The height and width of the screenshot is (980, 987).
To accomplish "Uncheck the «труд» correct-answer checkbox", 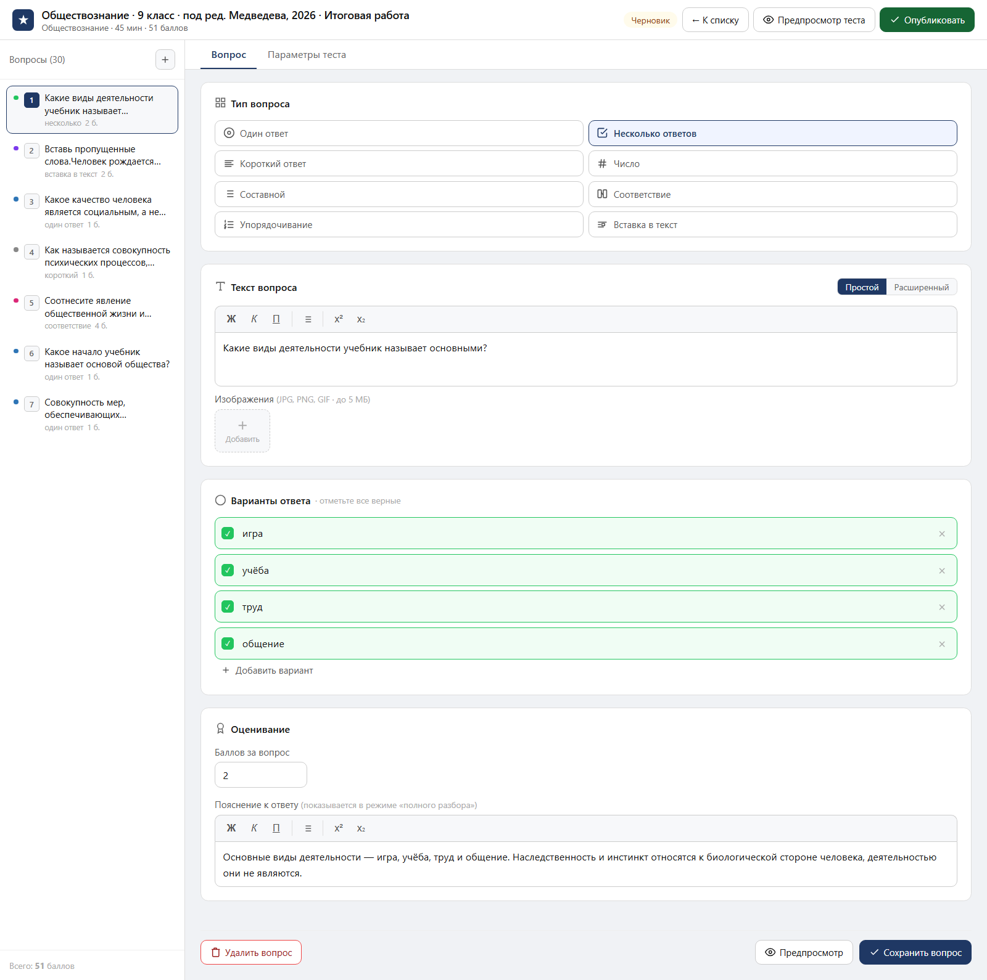I will (x=228, y=606).
